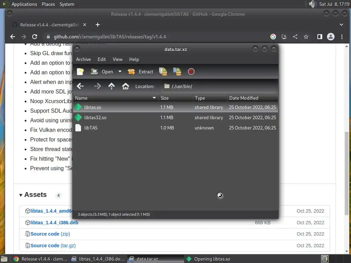Image resolution: width=351 pixels, height=263 pixels.
Task: Open the Help menu in archive manager
Action: pos(134,59)
